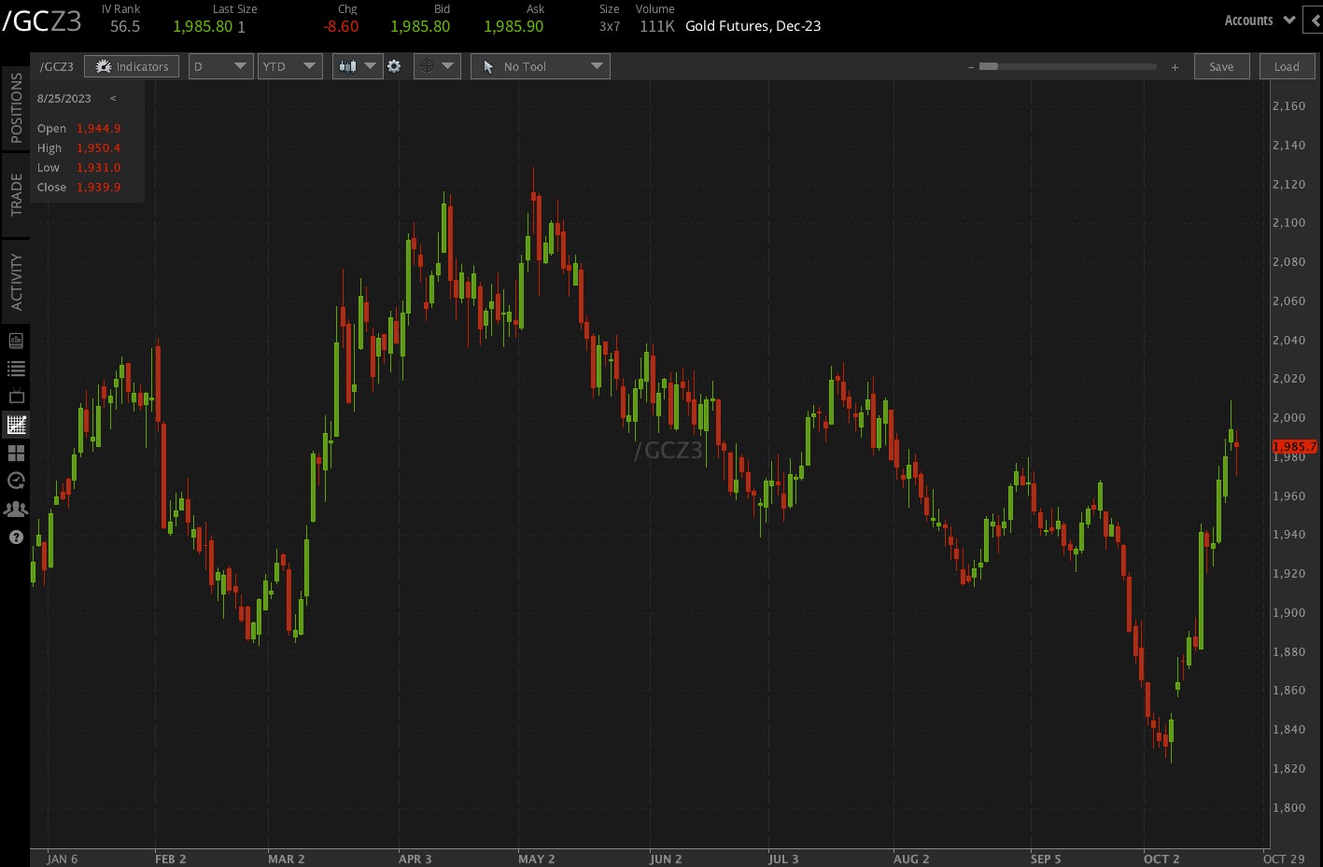Click the Bid price 1,985.80
The width and height of the screenshot is (1323, 867).
(420, 26)
